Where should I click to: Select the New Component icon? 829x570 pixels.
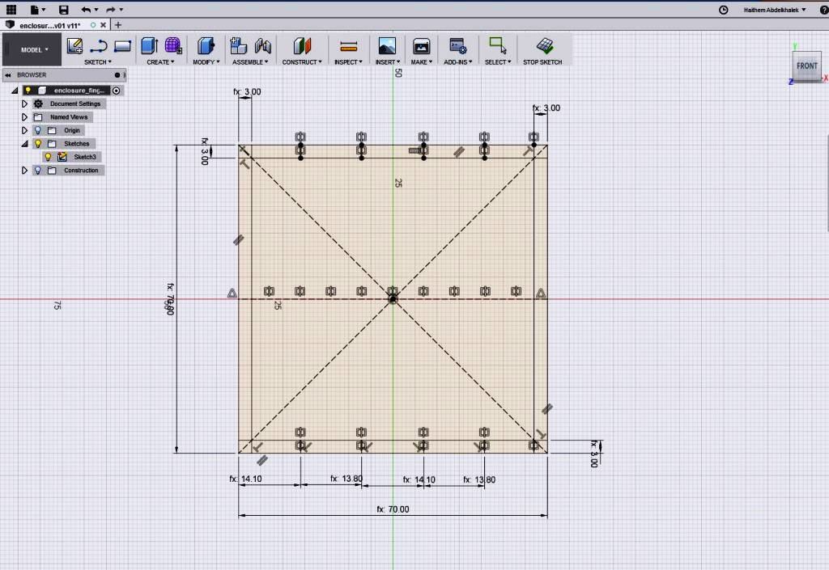click(x=239, y=46)
